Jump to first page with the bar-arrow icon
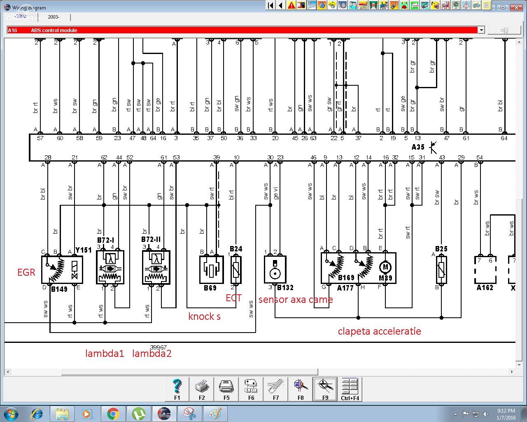Screen dimensions: 527x422 click(x=270, y=5)
